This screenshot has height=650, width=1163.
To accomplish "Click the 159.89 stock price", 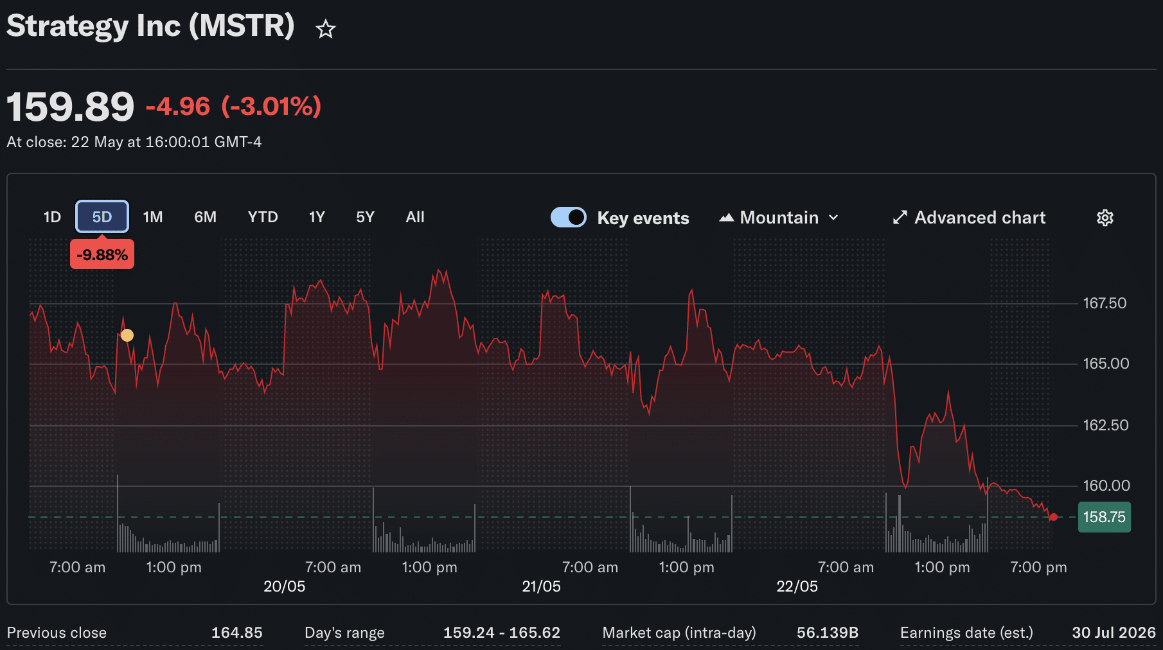I will 71,107.
